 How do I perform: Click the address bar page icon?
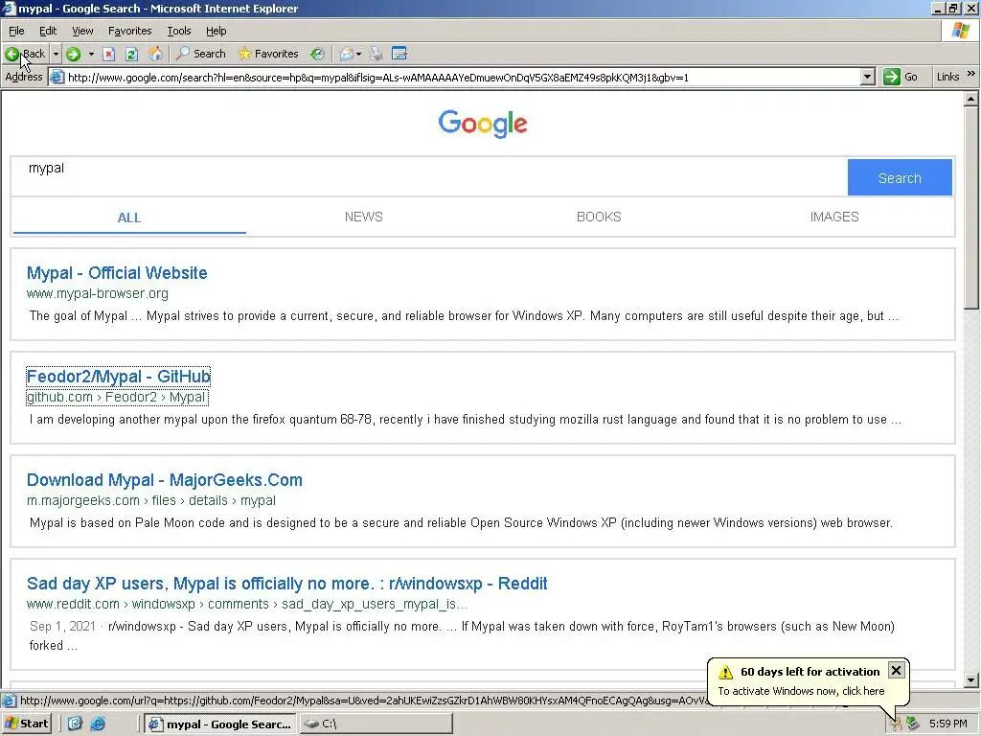click(x=57, y=77)
